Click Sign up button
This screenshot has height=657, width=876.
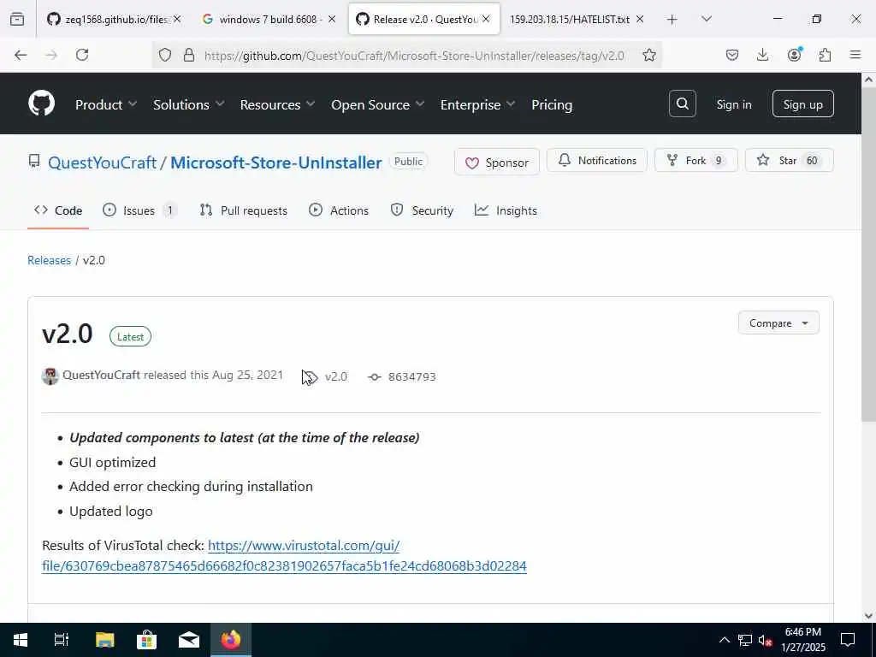(x=802, y=104)
